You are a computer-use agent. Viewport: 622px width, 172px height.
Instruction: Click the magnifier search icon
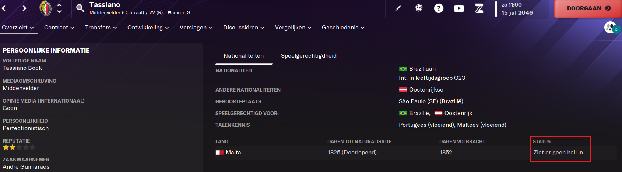point(80,8)
